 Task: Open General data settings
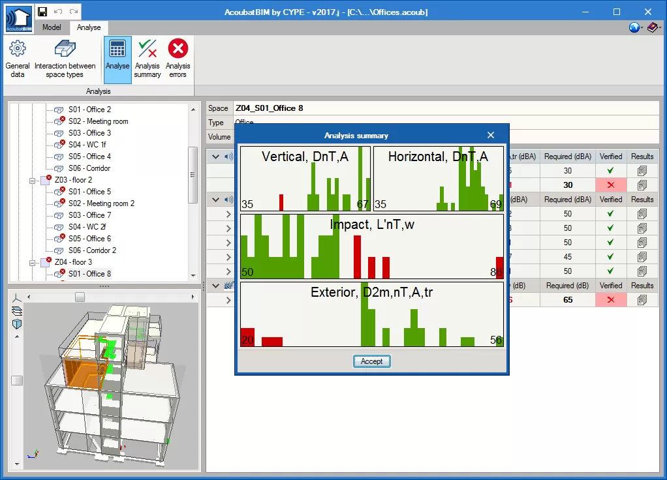18,59
